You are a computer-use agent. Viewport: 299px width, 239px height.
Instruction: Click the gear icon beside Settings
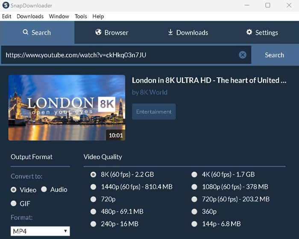(249, 32)
